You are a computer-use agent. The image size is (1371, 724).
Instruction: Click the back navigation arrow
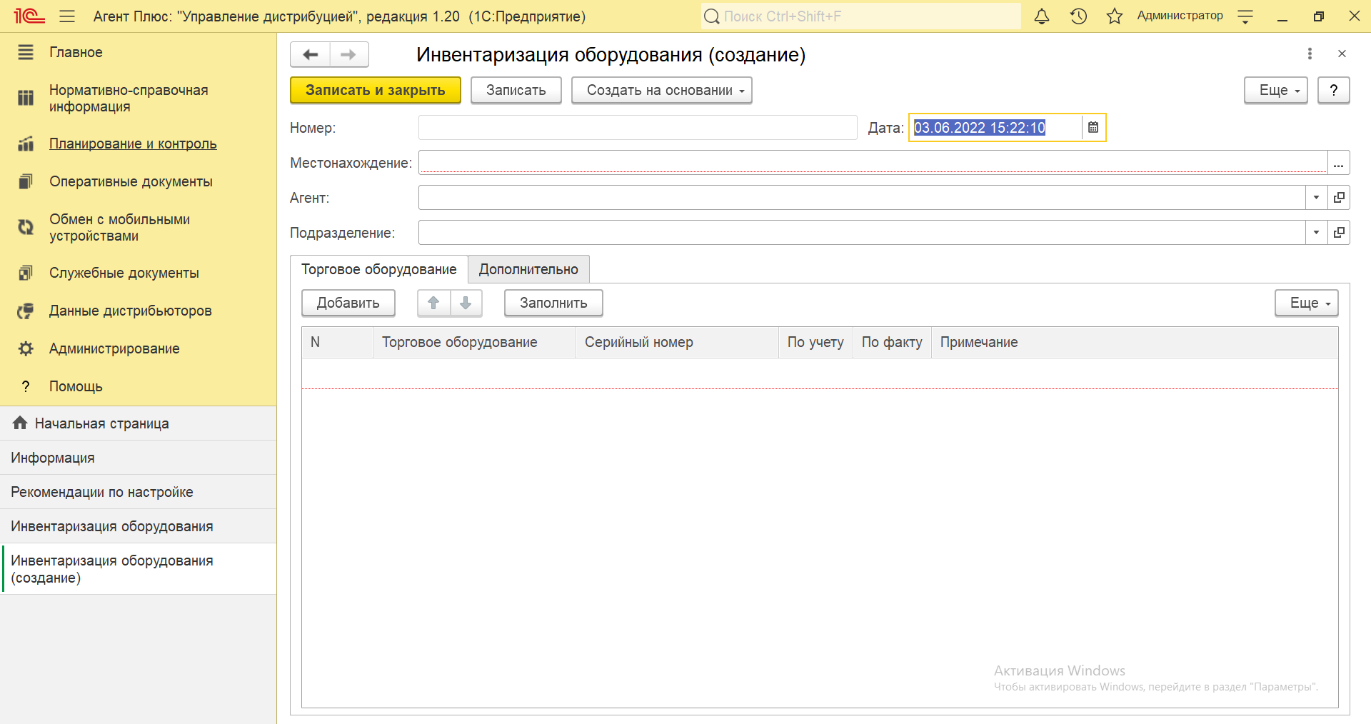pyautogui.click(x=311, y=54)
